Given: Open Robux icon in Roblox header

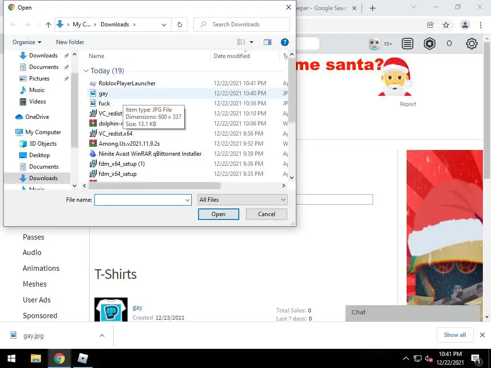Looking at the screenshot, I should [429, 44].
